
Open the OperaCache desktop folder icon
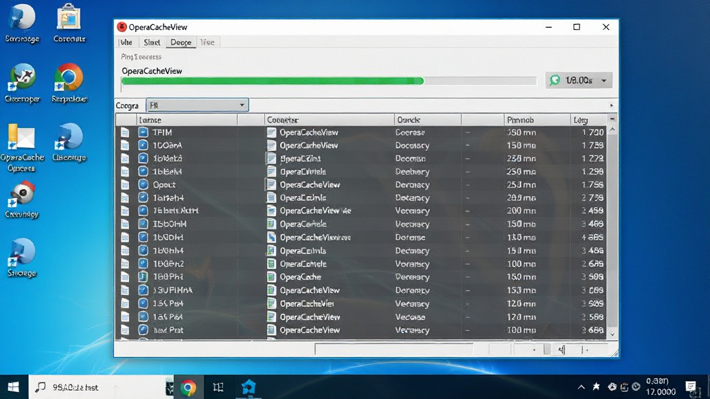(x=21, y=137)
